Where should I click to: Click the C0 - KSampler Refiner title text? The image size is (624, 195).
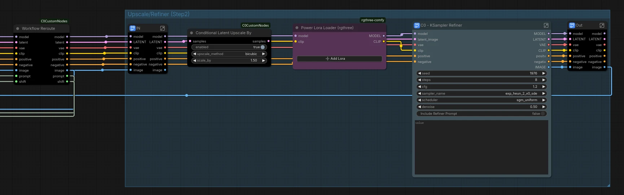441,25
